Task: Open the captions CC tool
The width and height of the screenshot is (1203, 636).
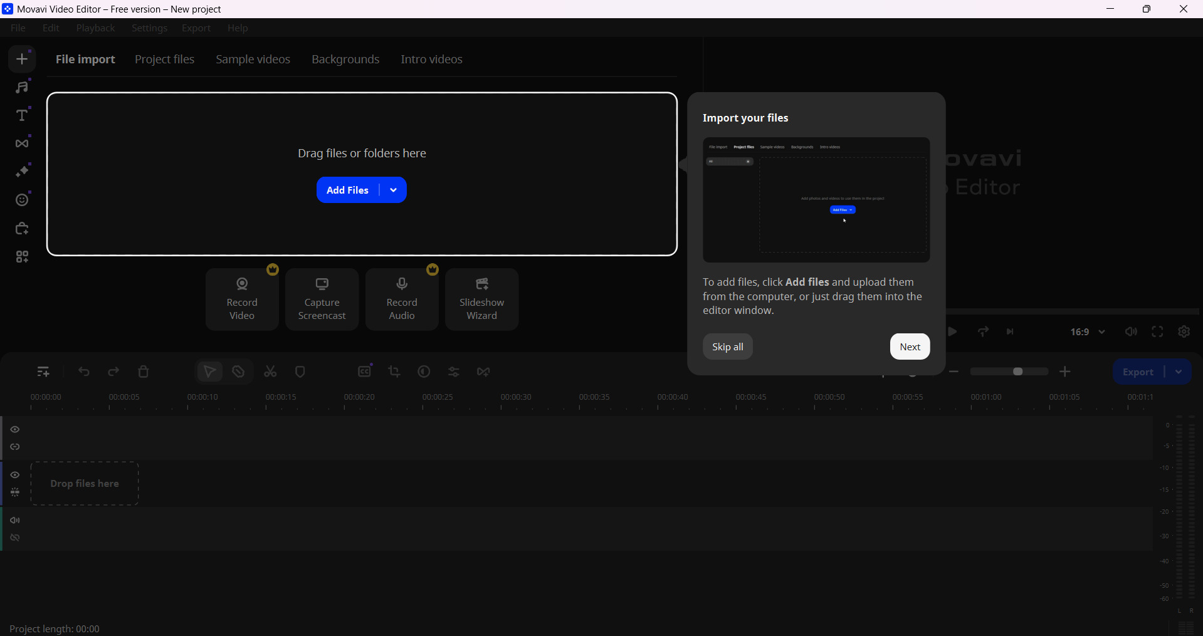Action: coord(365,372)
